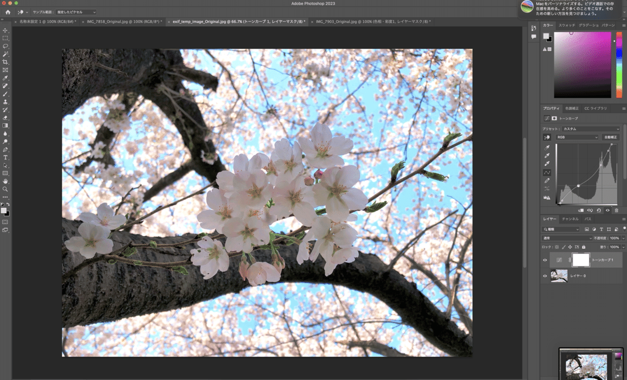The width and height of the screenshot is (627, 380).
Task: Select the Spot Healing Brush tool
Action: (6, 86)
